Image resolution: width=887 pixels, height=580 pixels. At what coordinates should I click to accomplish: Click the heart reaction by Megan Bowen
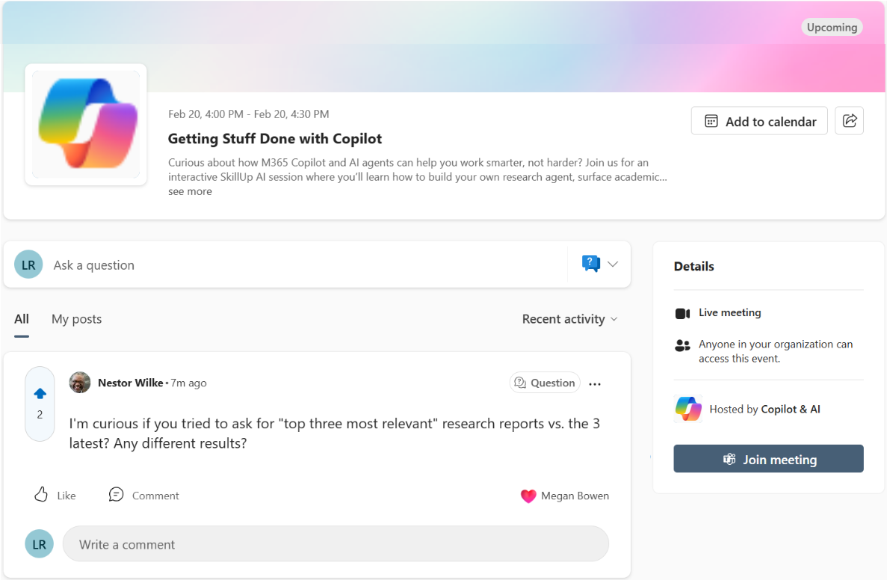coord(528,496)
